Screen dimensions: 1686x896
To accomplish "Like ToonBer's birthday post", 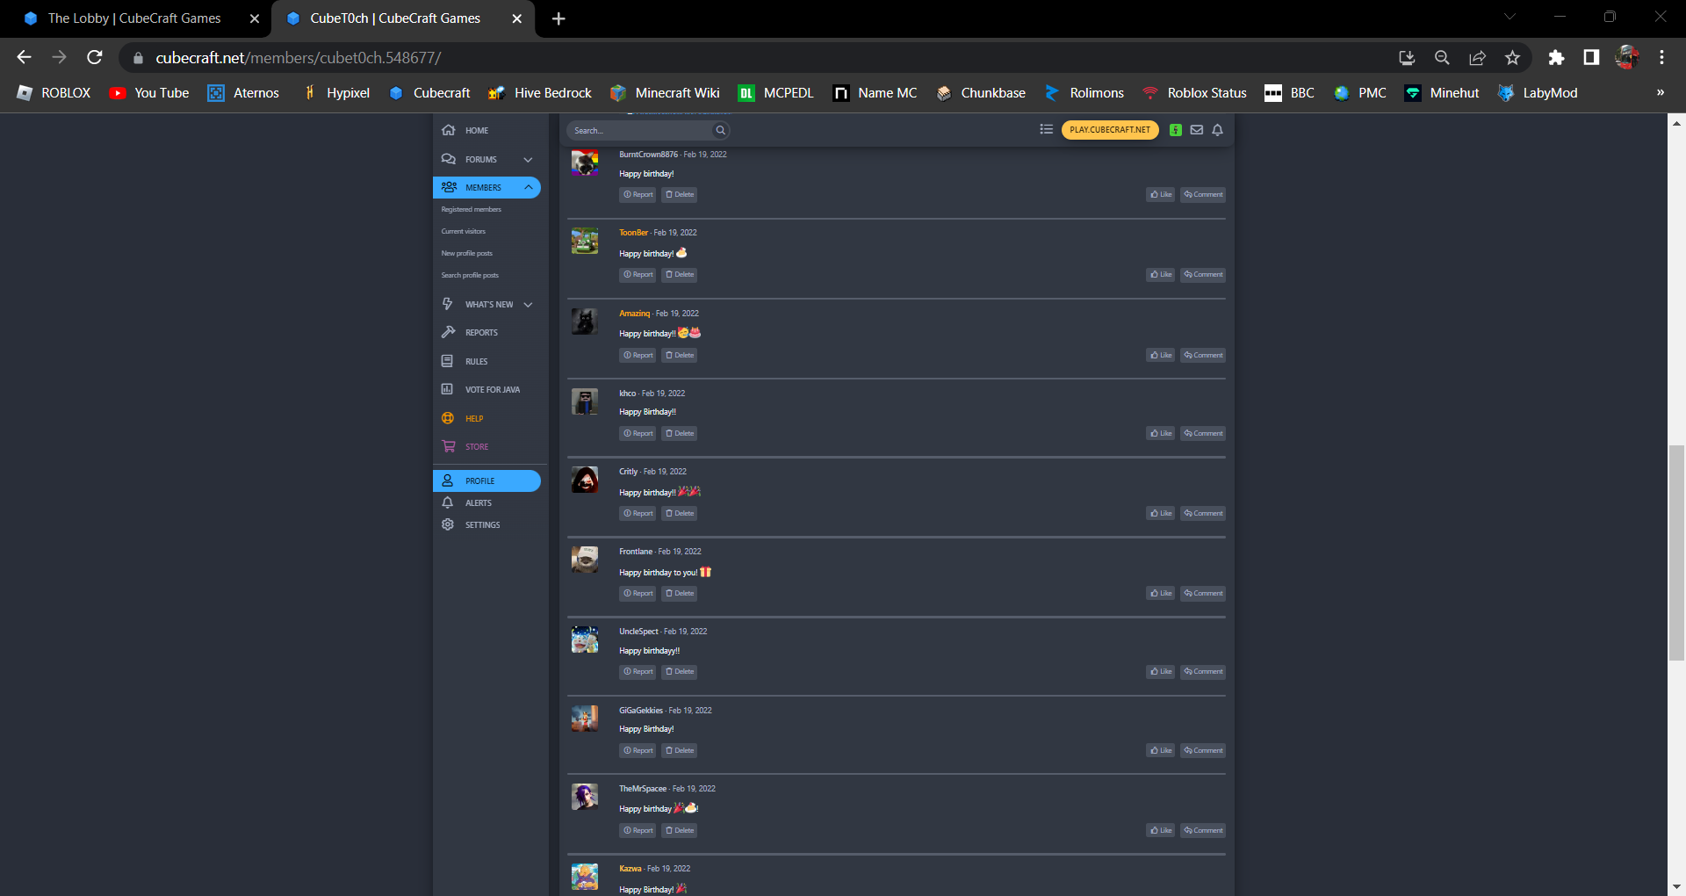I will (1160, 274).
